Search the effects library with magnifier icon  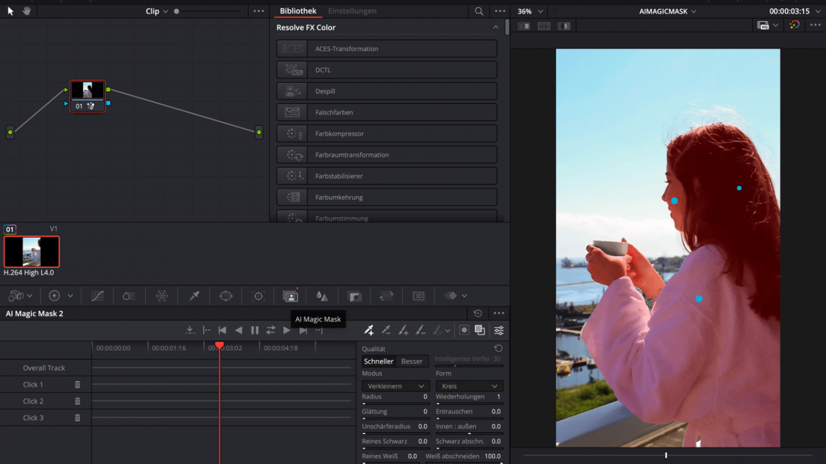click(x=479, y=12)
